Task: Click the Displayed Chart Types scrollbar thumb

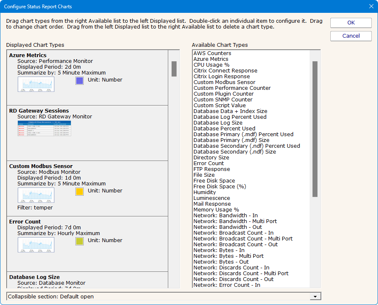Action: [174, 69]
